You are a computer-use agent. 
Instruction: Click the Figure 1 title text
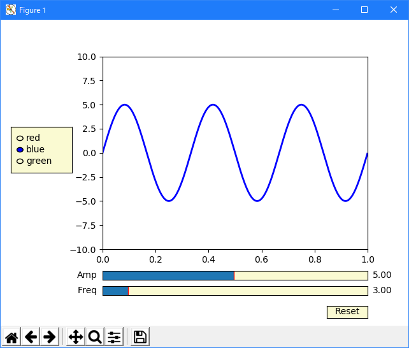(32, 10)
